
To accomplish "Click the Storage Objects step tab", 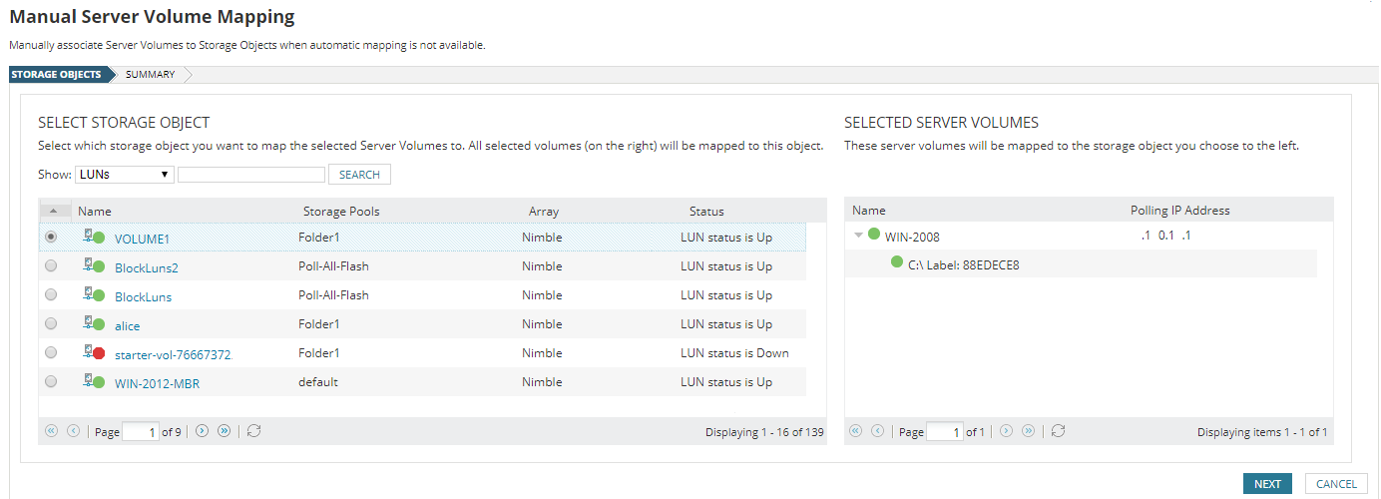I will tap(57, 75).
